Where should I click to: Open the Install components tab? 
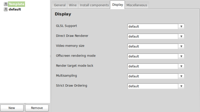tap(94, 5)
